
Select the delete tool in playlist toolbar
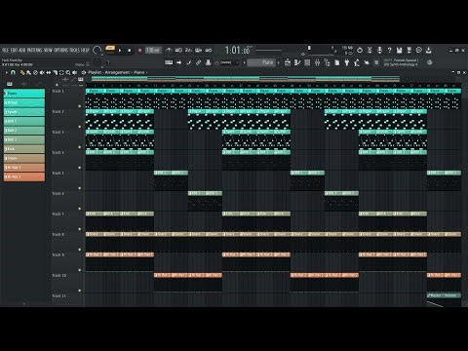[35, 72]
